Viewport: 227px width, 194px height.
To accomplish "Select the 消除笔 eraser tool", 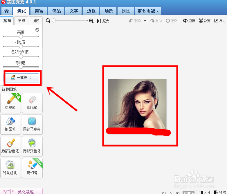I will point(32,103).
